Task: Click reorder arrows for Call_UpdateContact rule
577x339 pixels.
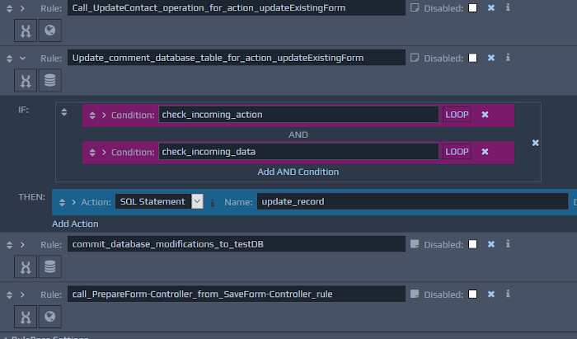Action: pos(10,8)
